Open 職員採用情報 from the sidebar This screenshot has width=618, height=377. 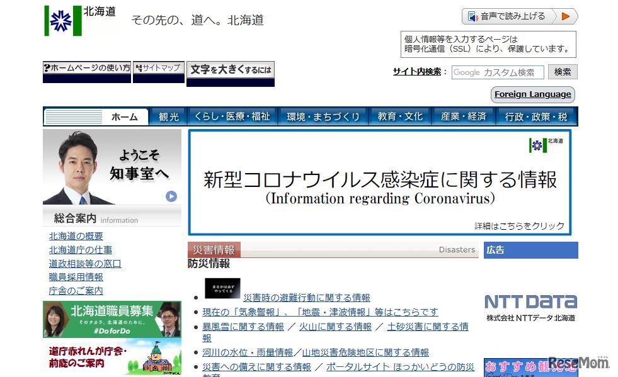tap(75, 276)
